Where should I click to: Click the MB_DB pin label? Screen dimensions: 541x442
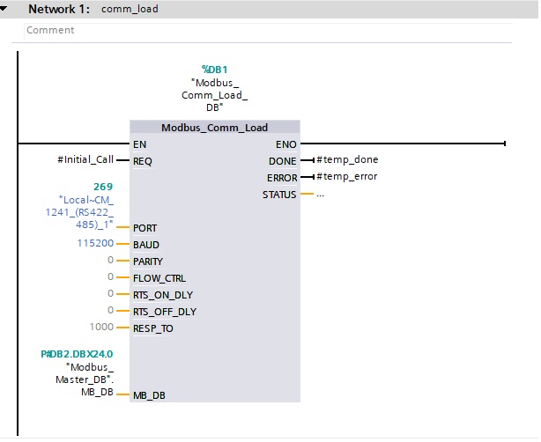(149, 395)
